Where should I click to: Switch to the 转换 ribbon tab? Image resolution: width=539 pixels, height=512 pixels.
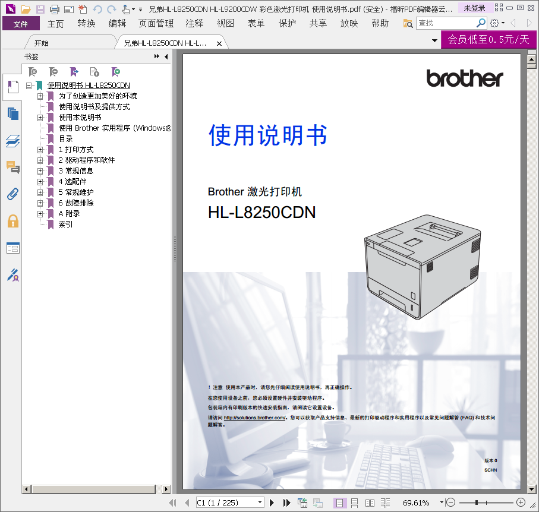86,24
